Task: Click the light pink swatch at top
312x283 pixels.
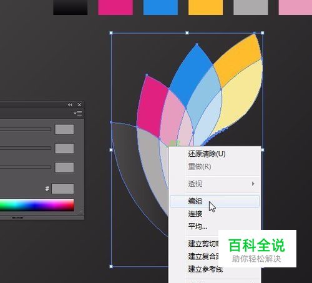Action: [295, 7]
